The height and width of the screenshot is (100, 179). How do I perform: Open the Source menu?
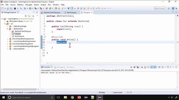pos(13,5)
